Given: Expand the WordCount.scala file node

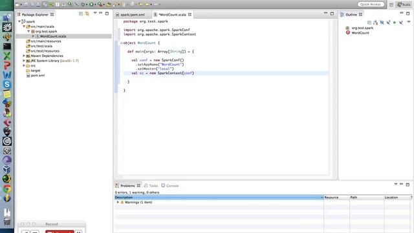Looking at the screenshot, I should coord(33,36).
